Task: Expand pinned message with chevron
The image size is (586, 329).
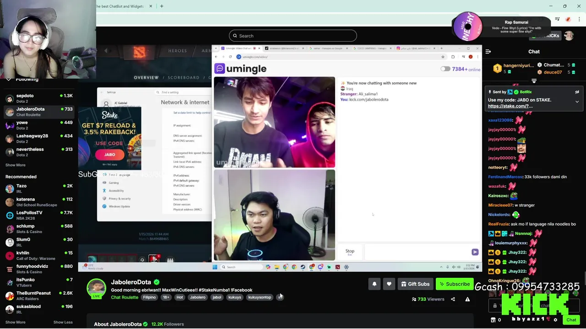Action: (x=577, y=101)
